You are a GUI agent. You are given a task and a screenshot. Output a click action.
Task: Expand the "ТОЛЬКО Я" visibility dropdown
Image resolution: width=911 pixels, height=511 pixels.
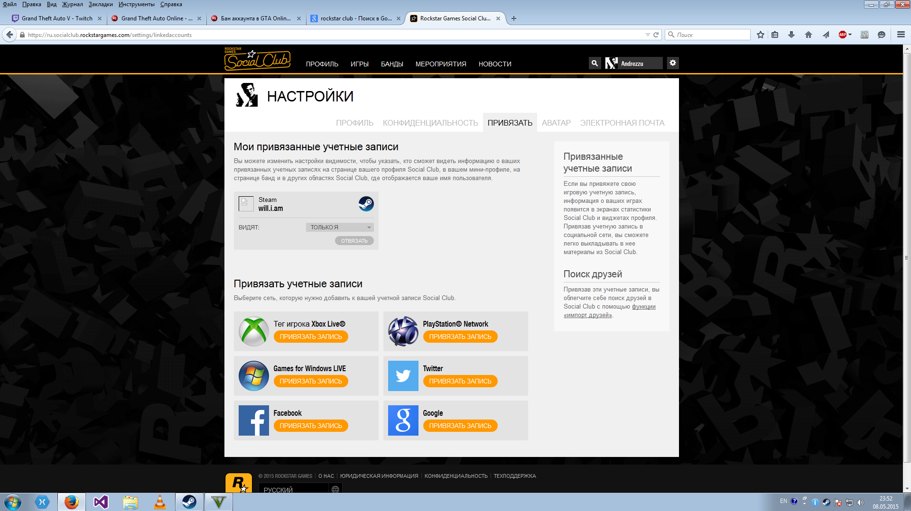[x=340, y=228]
